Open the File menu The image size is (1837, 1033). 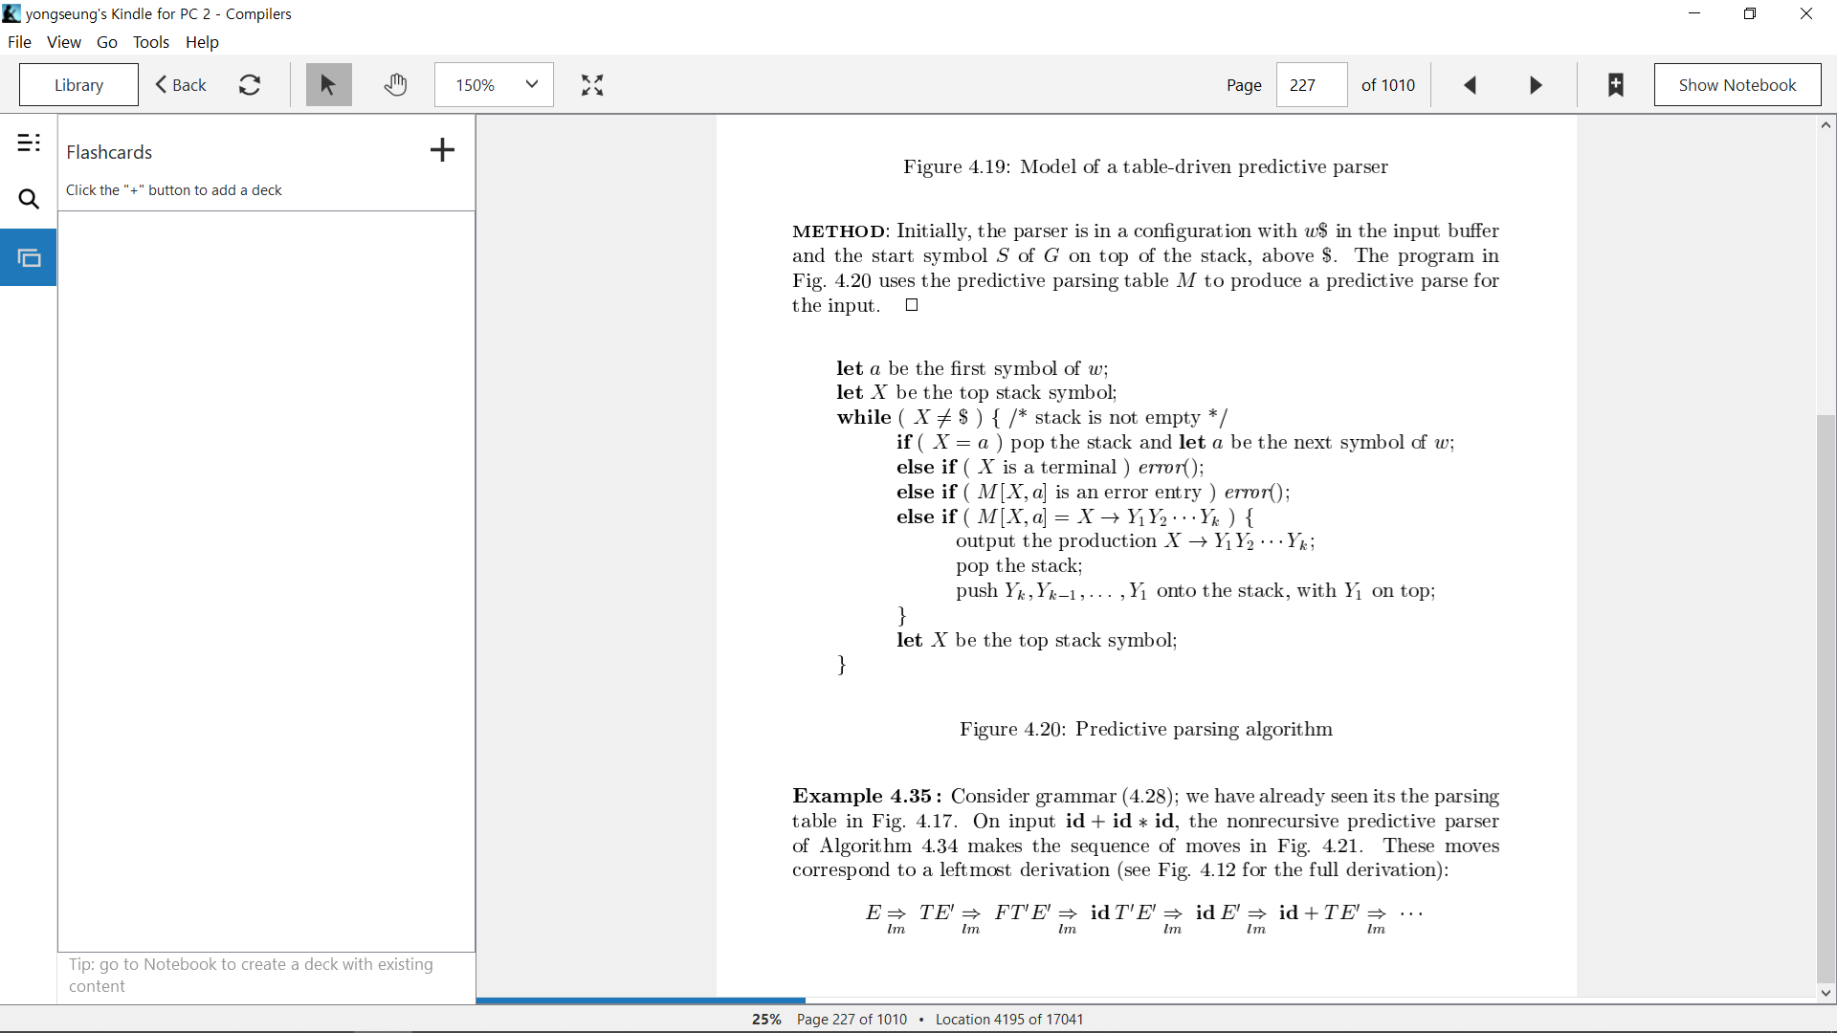pos(19,42)
